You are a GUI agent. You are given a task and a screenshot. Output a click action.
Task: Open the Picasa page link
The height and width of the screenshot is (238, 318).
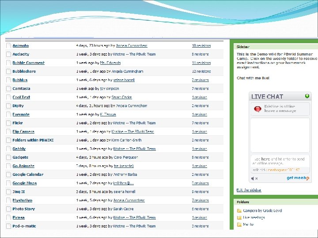click(x=19, y=218)
